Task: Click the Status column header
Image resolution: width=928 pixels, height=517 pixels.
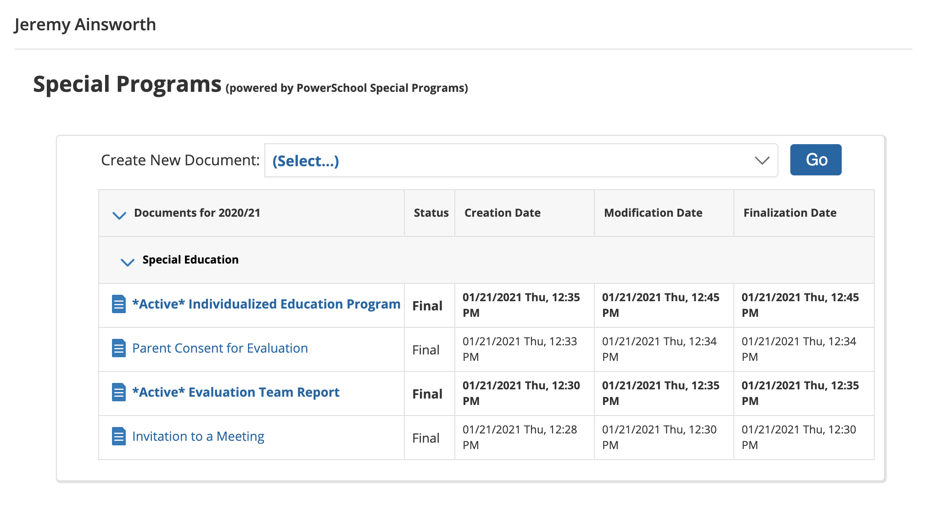Action: tap(430, 213)
